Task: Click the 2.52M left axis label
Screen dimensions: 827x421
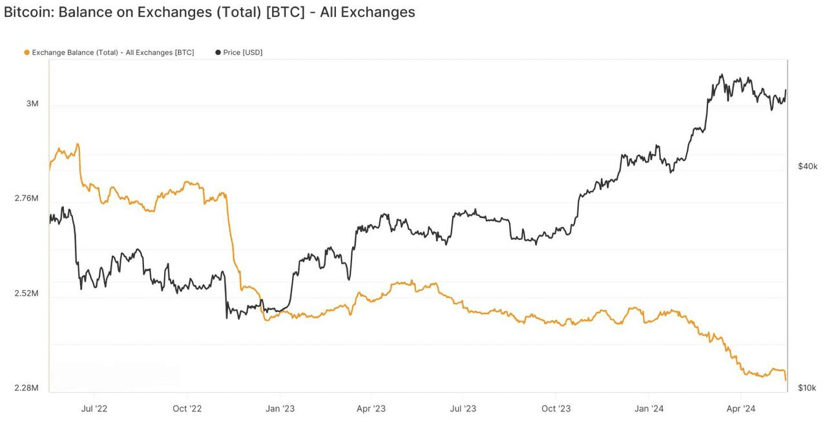Action: [26, 293]
